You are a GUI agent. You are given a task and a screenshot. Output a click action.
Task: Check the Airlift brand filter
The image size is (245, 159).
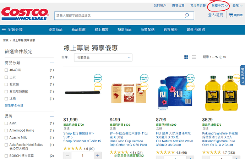pos(6,124)
